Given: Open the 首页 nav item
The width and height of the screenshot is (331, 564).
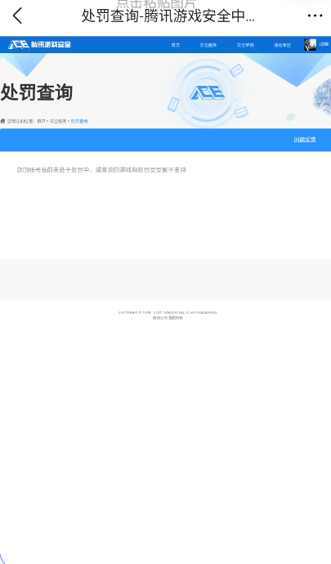Looking at the screenshot, I should click(176, 45).
